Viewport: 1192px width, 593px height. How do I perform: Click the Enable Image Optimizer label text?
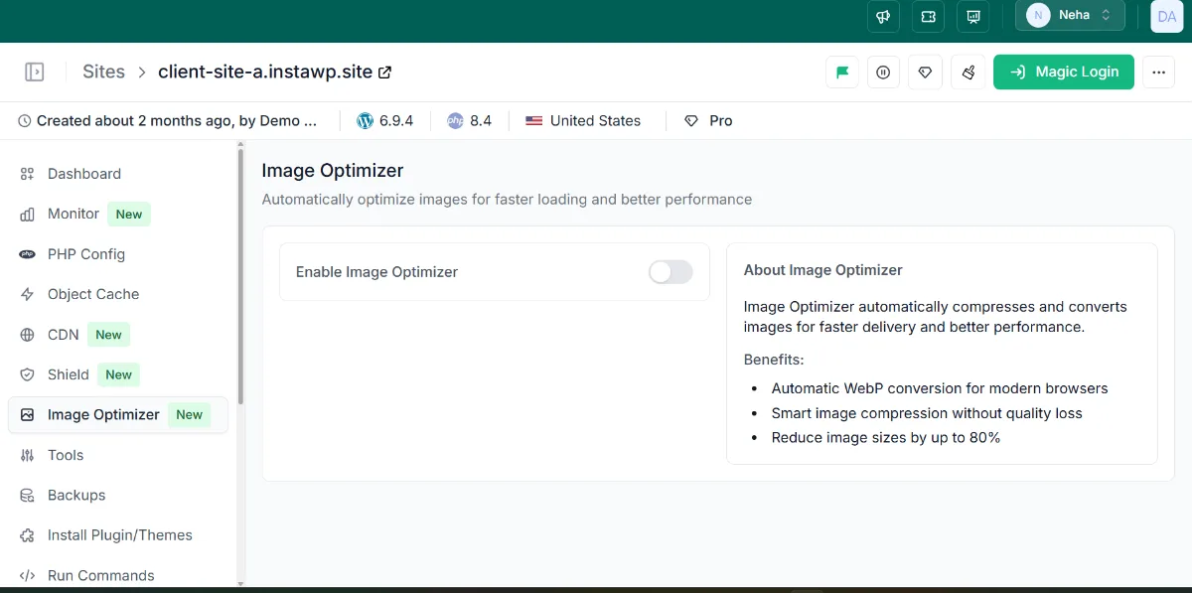coord(376,272)
